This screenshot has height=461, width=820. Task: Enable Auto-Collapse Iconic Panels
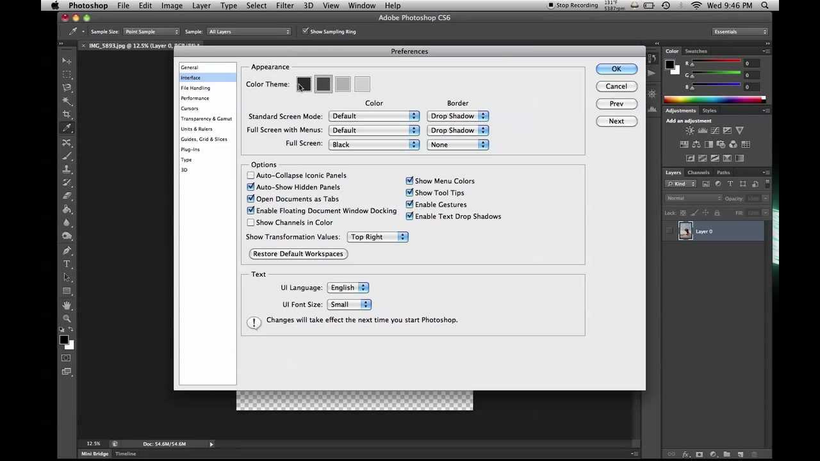point(250,175)
